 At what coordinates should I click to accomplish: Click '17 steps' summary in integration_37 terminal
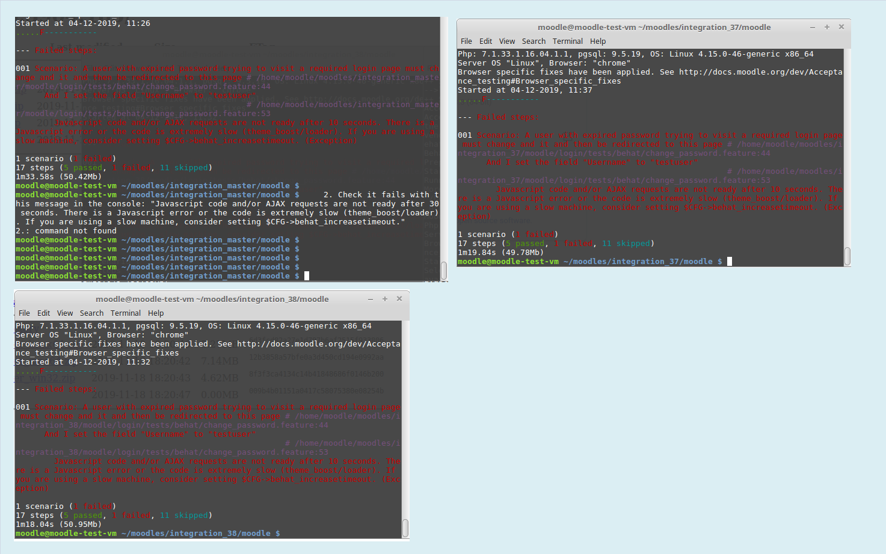click(556, 244)
